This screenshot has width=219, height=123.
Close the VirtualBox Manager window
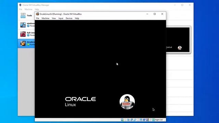190,5
